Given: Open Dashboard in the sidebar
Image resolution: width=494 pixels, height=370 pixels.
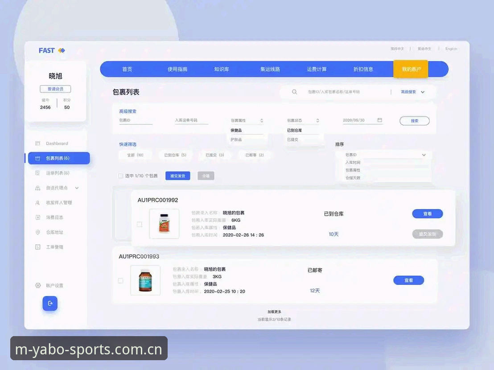Looking at the screenshot, I should pyautogui.click(x=57, y=144).
